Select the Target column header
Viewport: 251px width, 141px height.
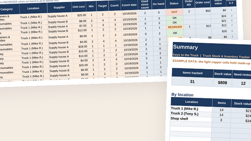[102, 6]
